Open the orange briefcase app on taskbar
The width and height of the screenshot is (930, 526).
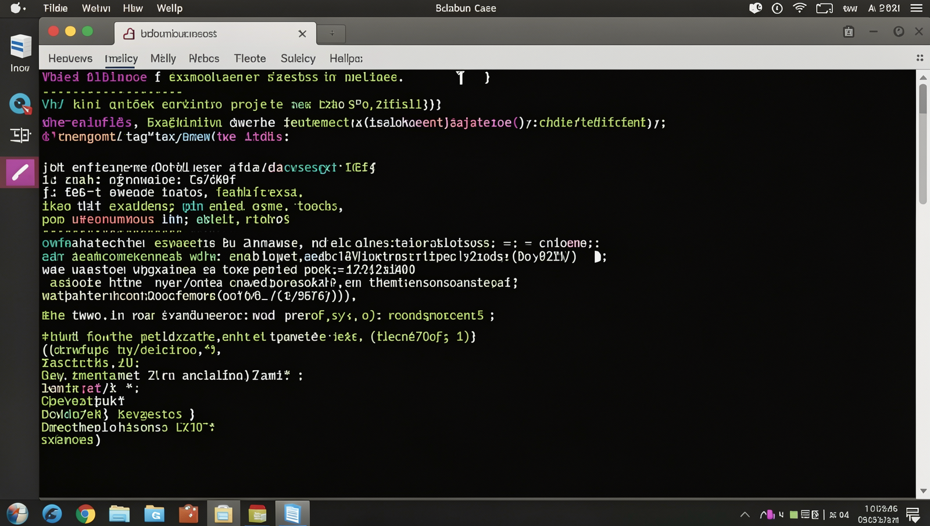pyautogui.click(x=188, y=513)
